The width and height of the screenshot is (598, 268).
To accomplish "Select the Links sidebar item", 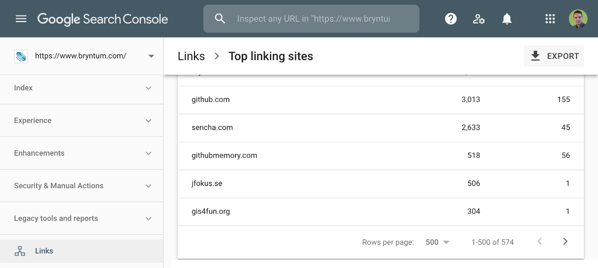I will pos(44,251).
